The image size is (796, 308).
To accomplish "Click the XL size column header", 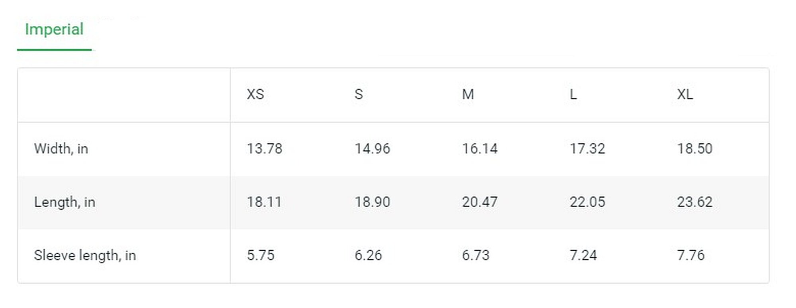I will coord(685,94).
